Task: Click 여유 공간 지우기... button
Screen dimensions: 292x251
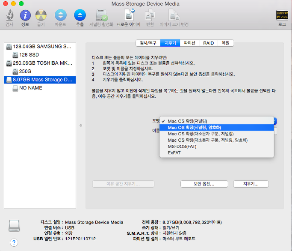Action: click(123, 184)
